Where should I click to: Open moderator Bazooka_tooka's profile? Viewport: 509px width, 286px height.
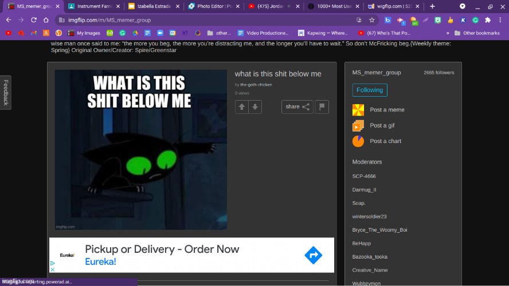tap(370, 257)
